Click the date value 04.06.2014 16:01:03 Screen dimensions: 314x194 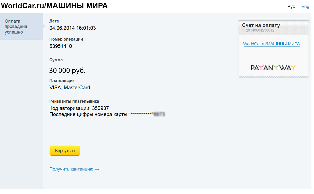(73, 28)
